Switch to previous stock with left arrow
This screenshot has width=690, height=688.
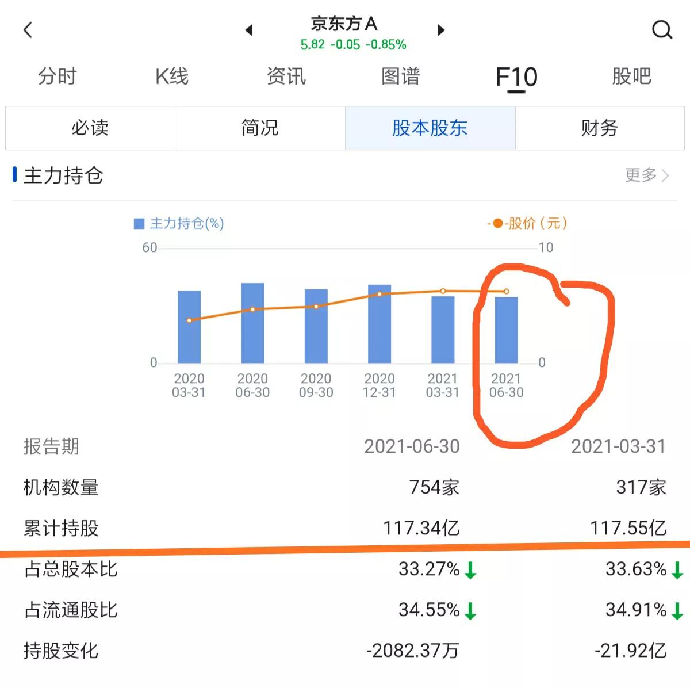coord(248,30)
